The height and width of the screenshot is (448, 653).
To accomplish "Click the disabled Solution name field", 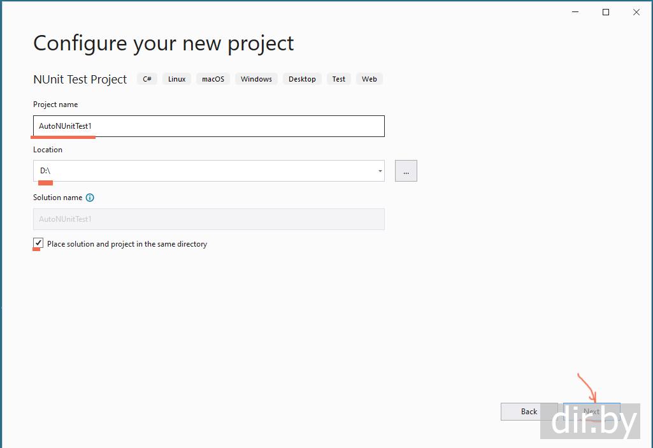I will tap(208, 219).
